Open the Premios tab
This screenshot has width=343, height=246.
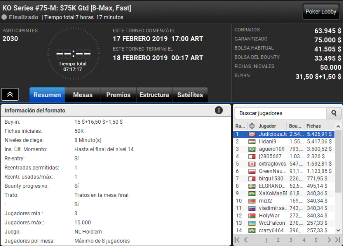tap(118, 95)
